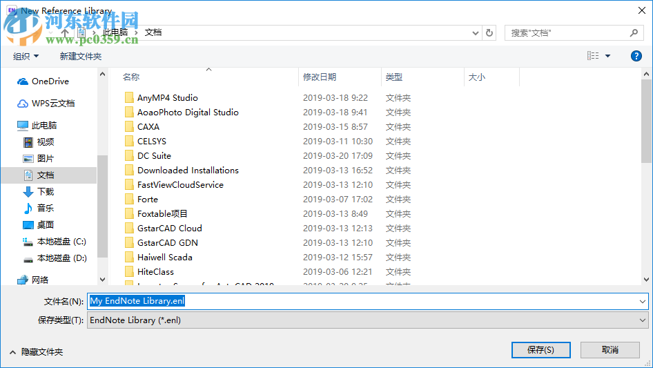Image resolution: width=653 pixels, height=368 pixels.
Task: Select the Foxtable项目 folder
Action: 162,214
